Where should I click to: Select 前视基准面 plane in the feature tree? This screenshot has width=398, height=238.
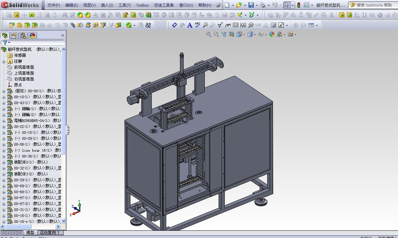tap(24, 67)
